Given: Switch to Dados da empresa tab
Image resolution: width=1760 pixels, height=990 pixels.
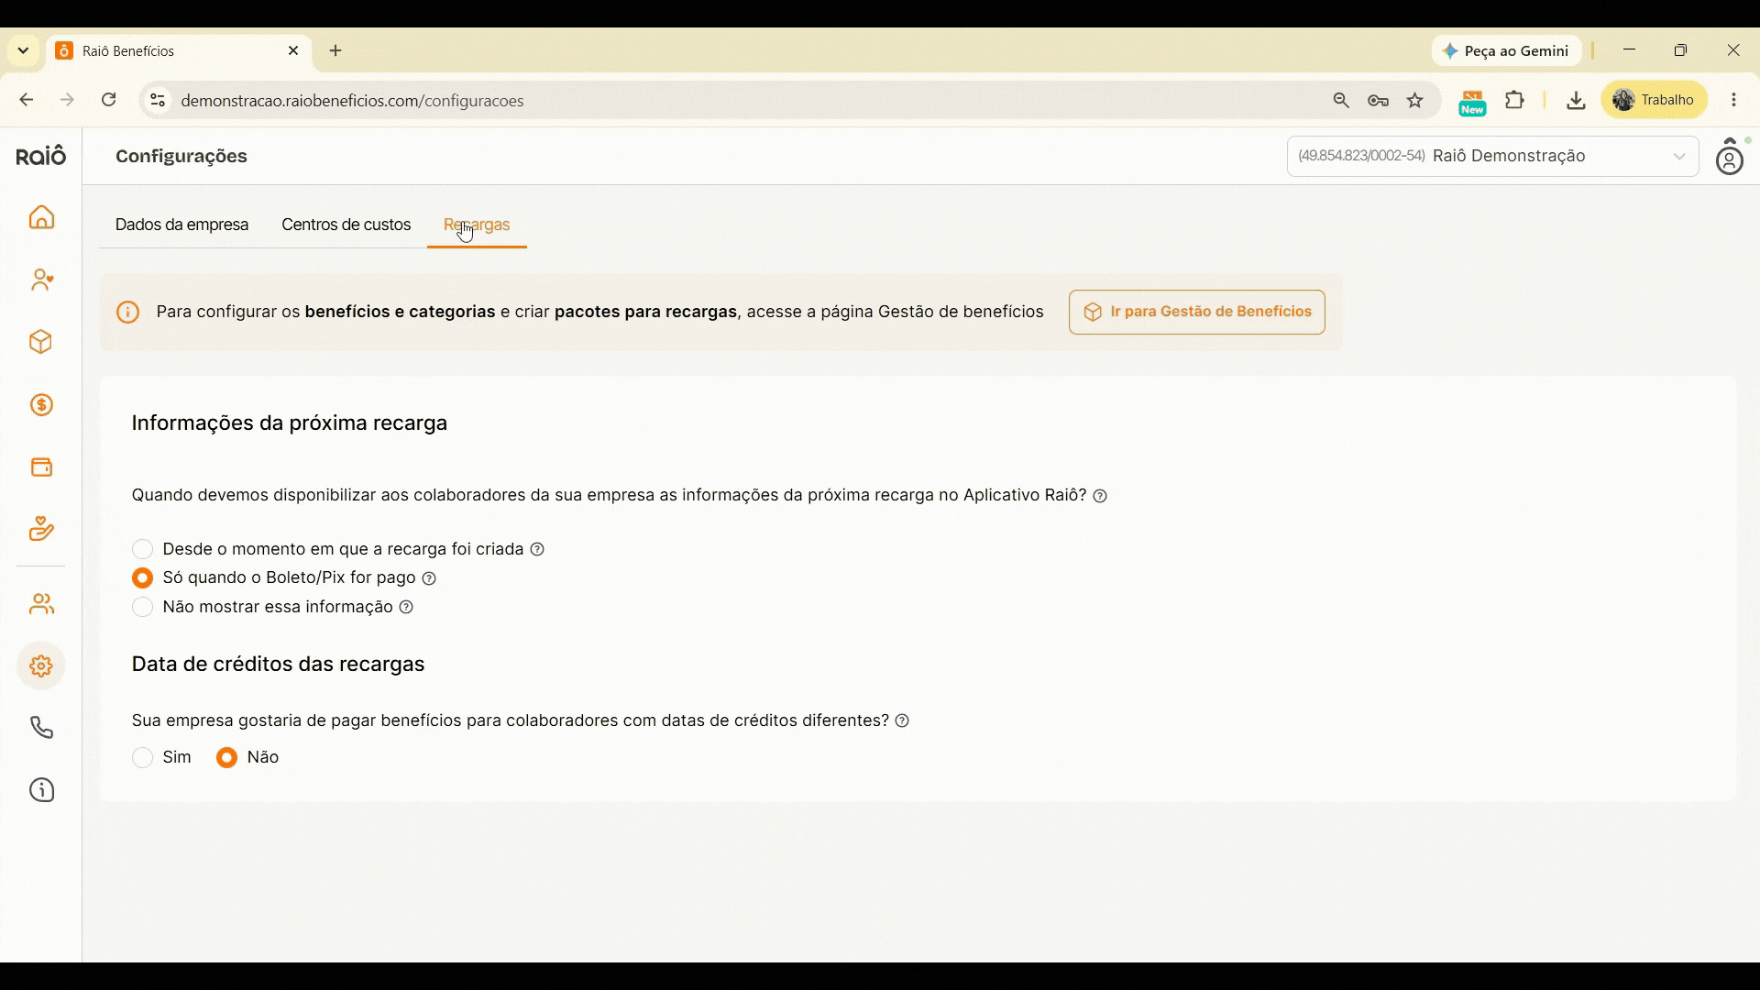Looking at the screenshot, I should point(181,225).
